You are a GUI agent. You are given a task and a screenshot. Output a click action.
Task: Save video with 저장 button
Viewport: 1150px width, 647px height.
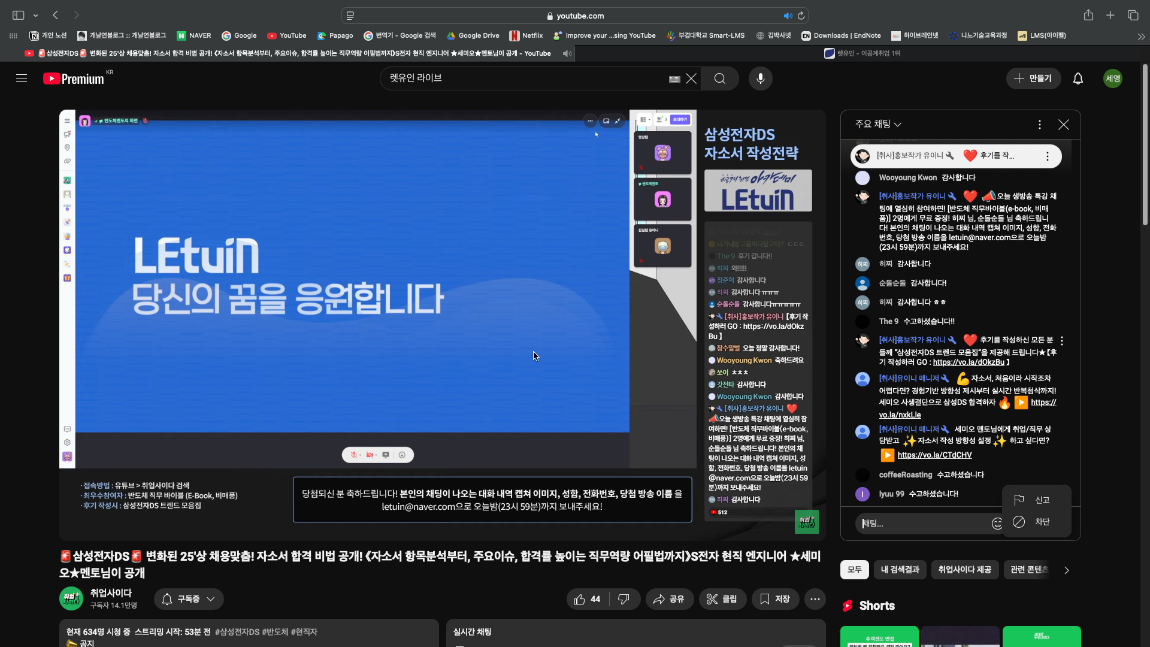click(775, 599)
